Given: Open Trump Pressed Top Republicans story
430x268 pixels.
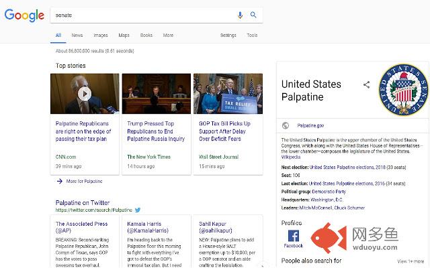Looking at the screenshot, I should [x=156, y=131].
